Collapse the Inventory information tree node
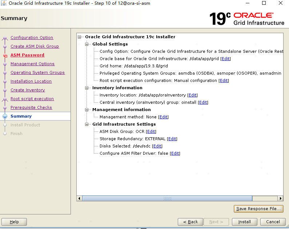289x229 pixels. (87, 88)
